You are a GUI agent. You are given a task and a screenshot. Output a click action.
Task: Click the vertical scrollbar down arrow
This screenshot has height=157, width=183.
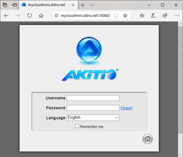pos(180,154)
